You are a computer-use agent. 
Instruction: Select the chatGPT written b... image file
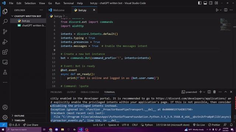28,25
